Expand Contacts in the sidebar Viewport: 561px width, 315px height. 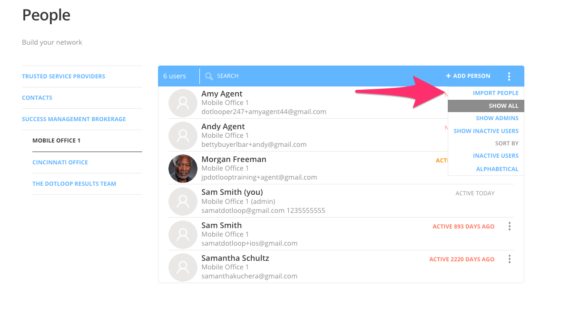(x=37, y=97)
